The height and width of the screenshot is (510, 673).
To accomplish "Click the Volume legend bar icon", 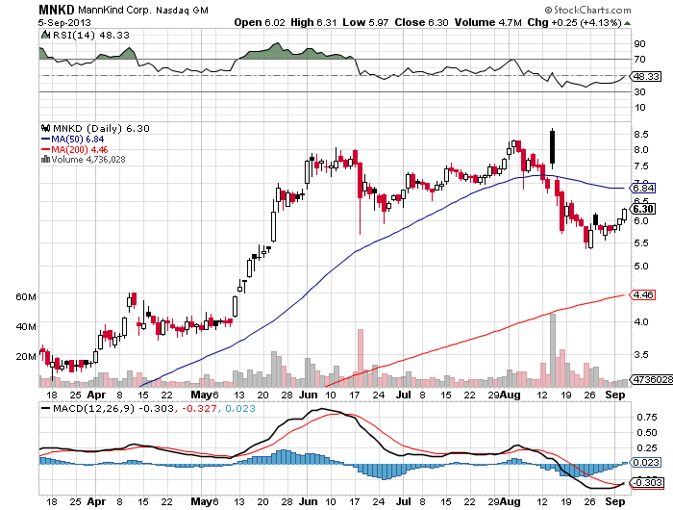I will [45, 160].
